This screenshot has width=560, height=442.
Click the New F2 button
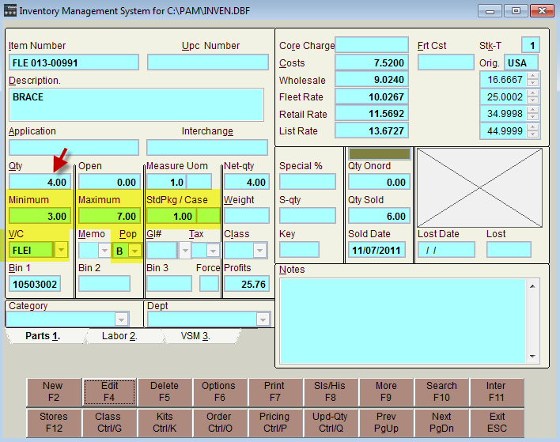pos(54,391)
